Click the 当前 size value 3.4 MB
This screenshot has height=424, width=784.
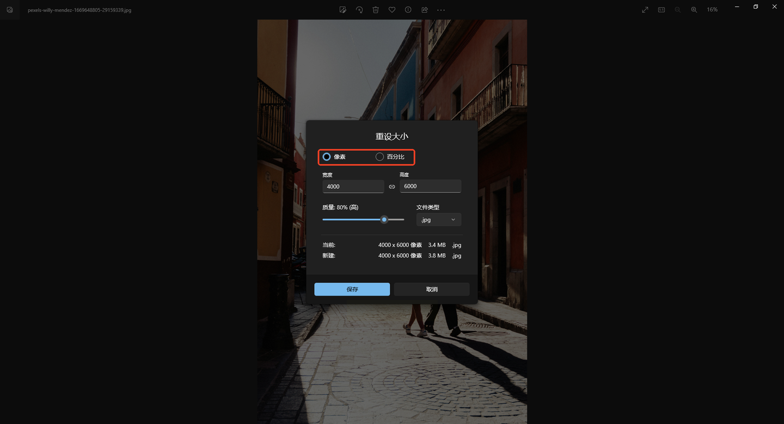tap(437, 245)
